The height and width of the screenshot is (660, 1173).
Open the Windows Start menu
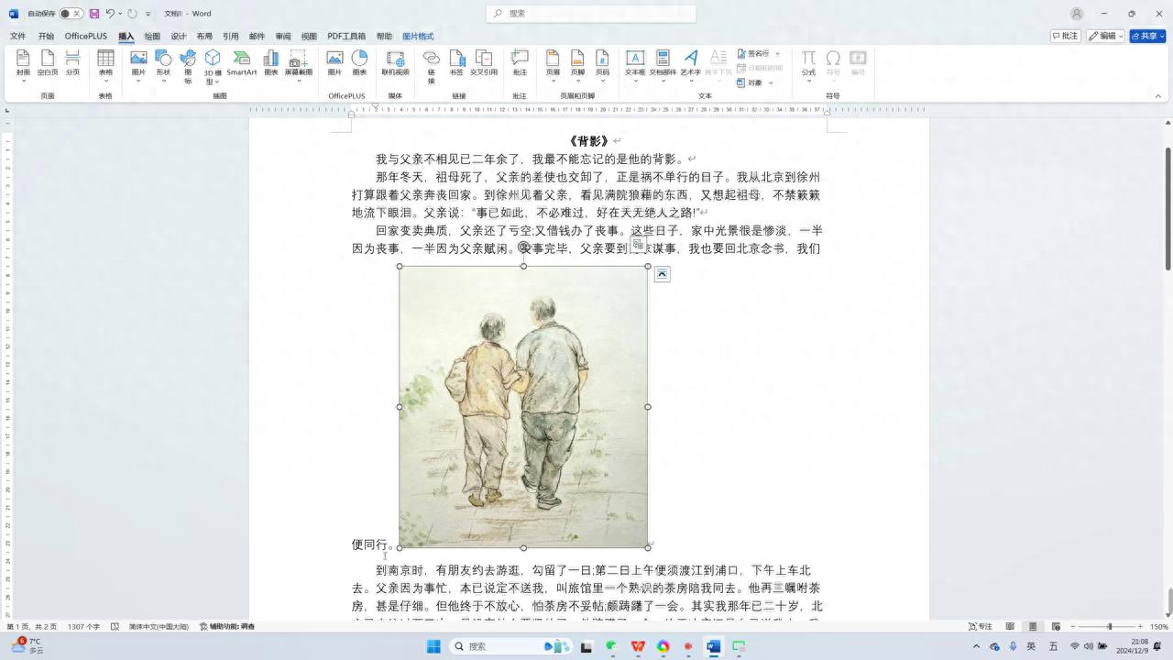point(433,646)
